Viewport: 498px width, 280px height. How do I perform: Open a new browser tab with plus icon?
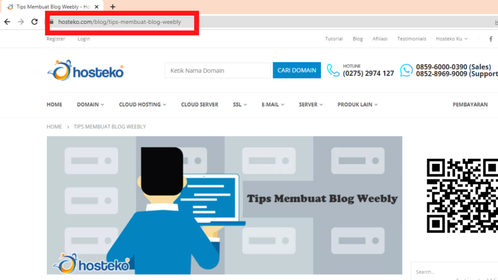pos(113,7)
